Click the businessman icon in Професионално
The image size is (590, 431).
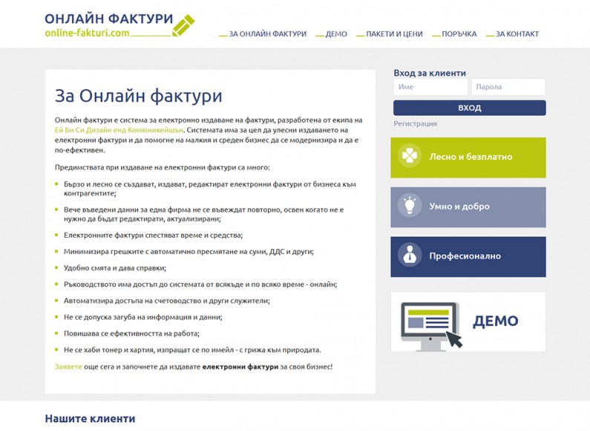[x=410, y=255]
